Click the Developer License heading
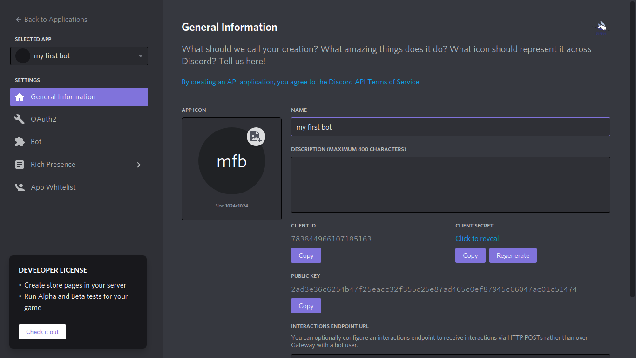Viewport: 636px width, 358px height. 53,270
